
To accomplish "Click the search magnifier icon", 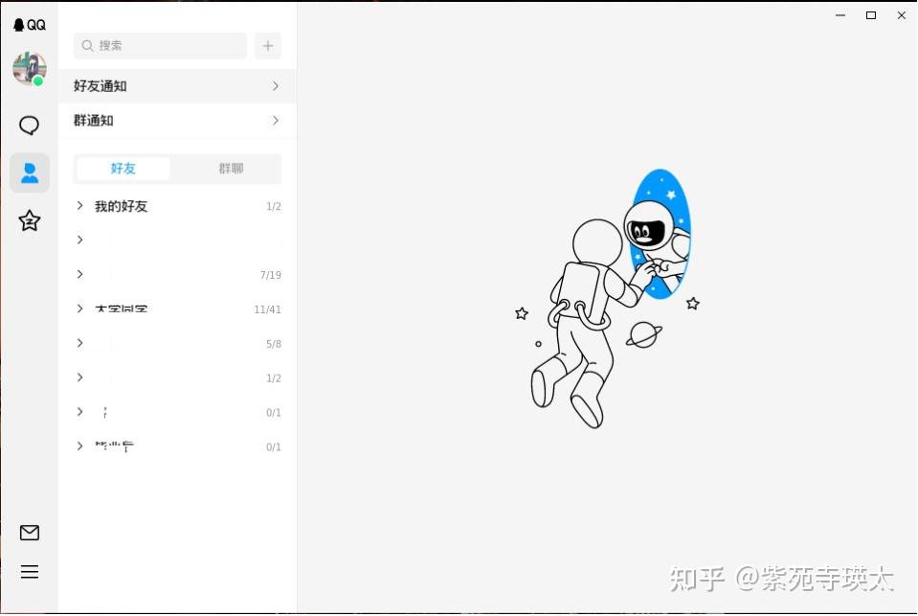I will [x=86, y=45].
